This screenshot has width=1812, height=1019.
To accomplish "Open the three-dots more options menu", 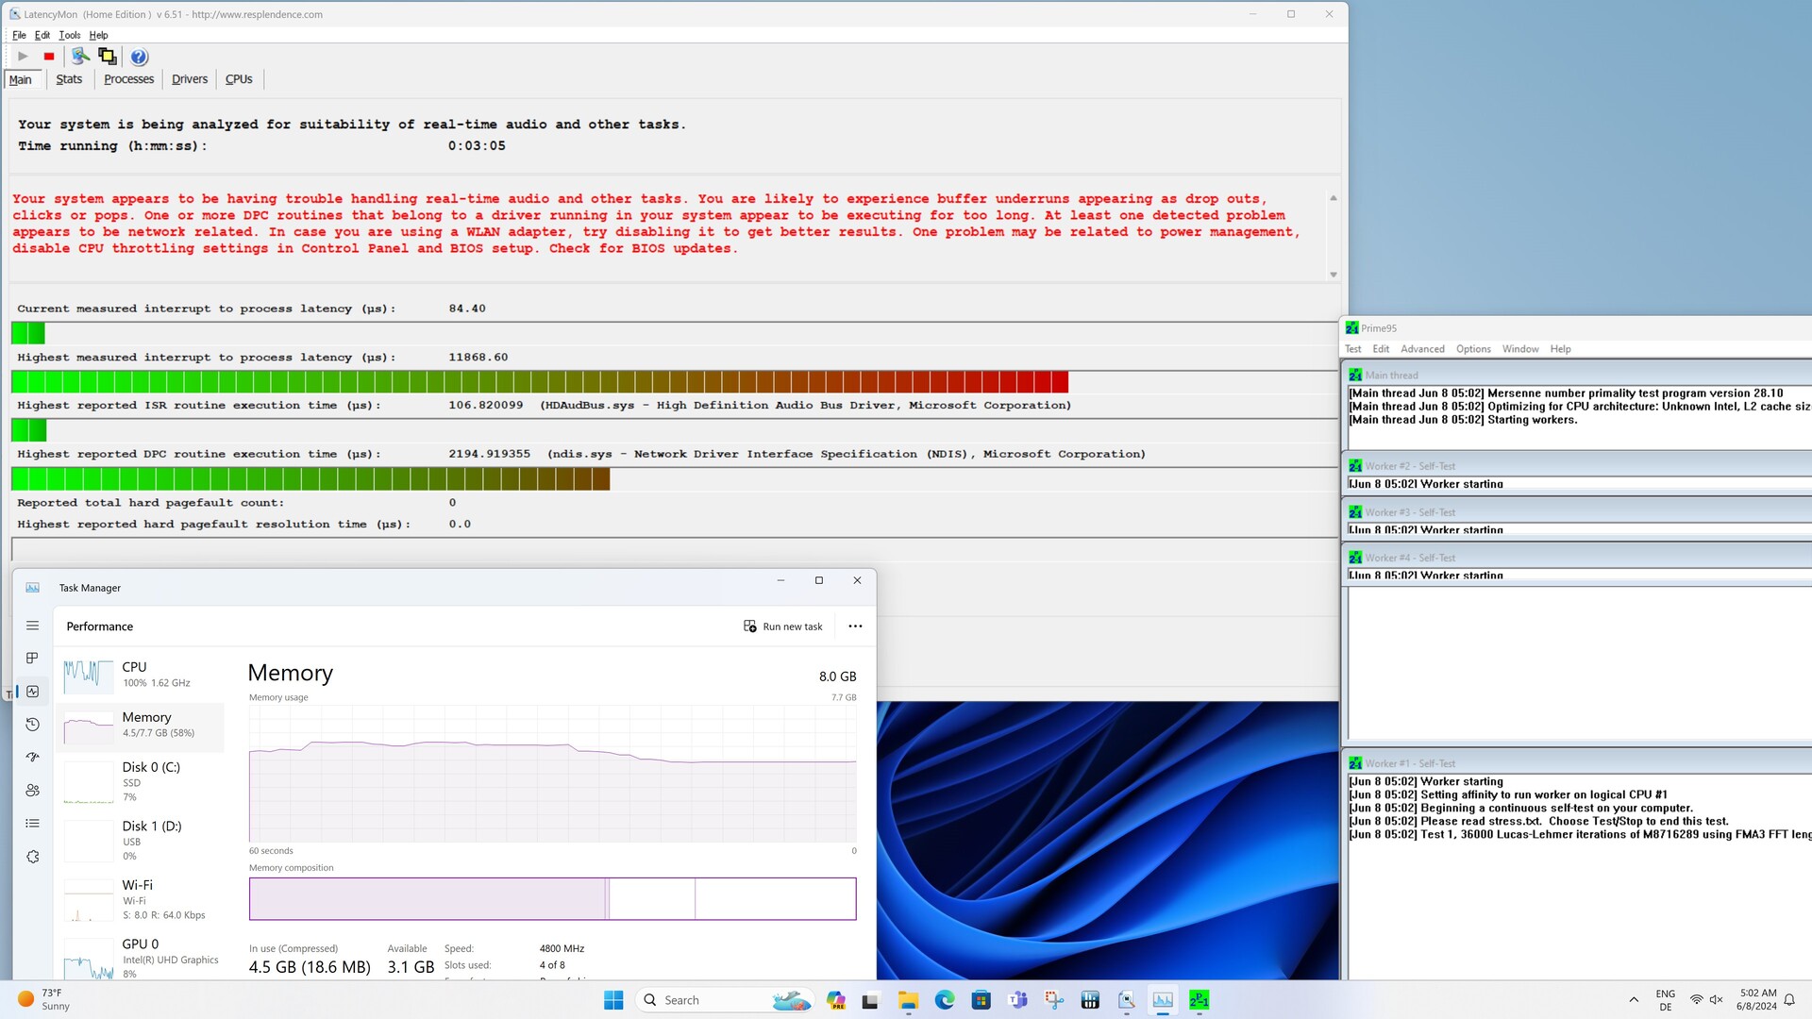I will pos(855,626).
